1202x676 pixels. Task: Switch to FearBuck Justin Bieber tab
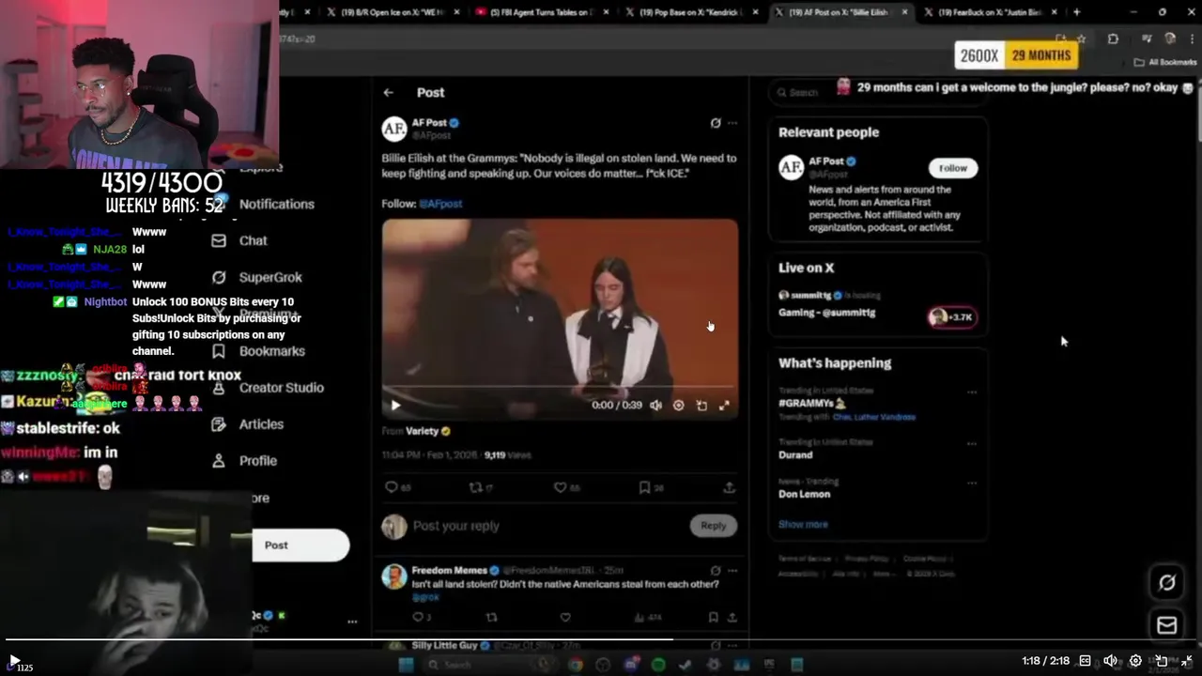tap(991, 12)
